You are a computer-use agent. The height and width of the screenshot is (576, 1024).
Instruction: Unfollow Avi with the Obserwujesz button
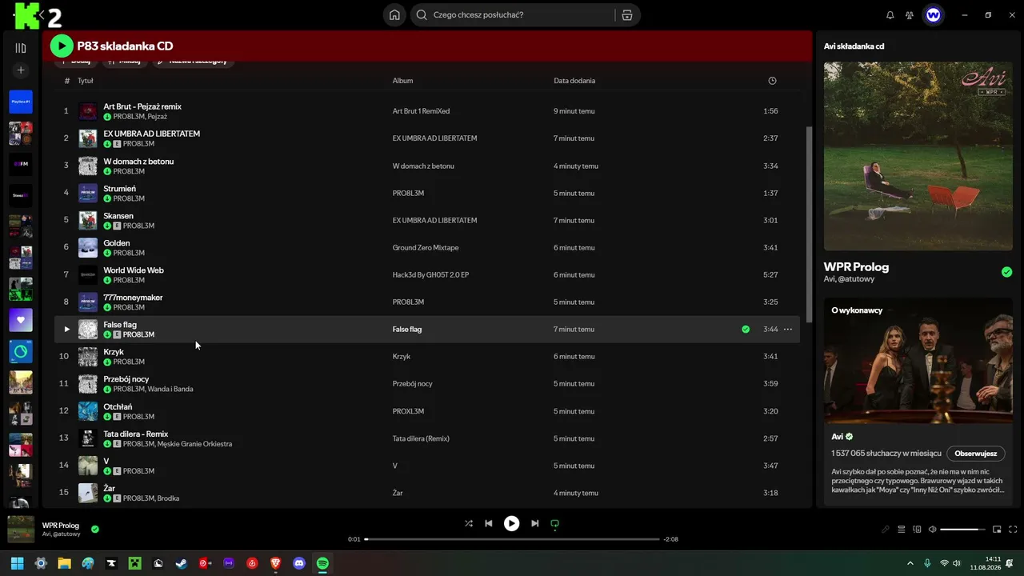pyautogui.click(x=976, y=454)
